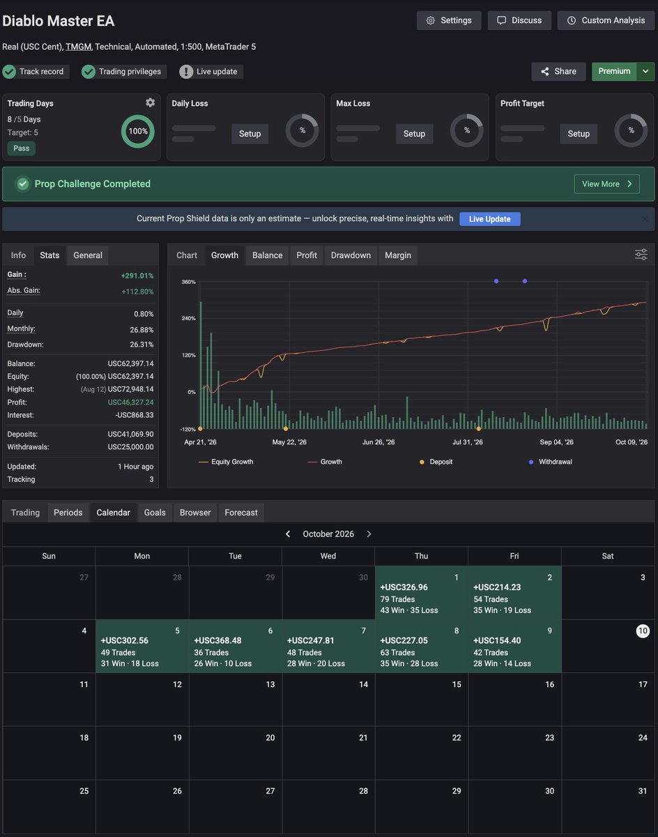The image size is (658, 837).
Task: Open the Periods tab
Action: pyautogui.click(x=68, y=513)
